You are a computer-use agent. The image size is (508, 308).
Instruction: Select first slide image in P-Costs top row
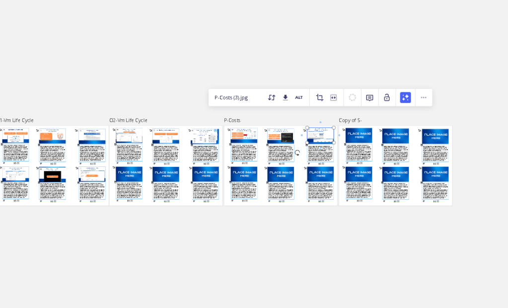[244, 136]
